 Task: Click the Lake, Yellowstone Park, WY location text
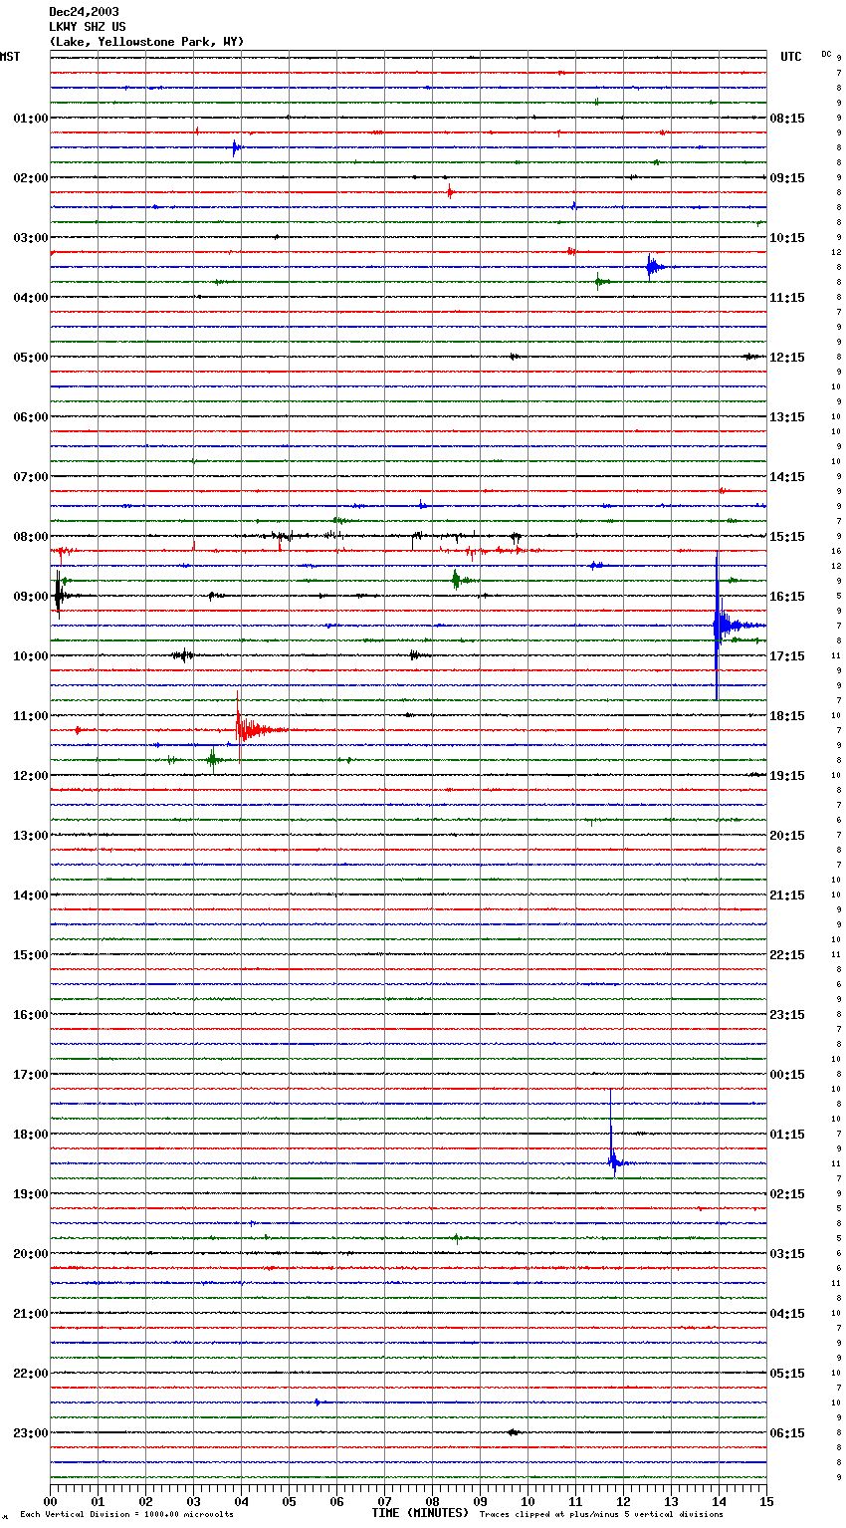pyautogui.click(x=146, y=42)
